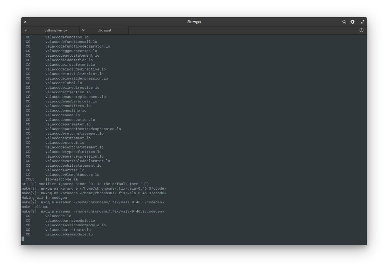Click the make[3] enter codegen directory line

coord(93,211)
